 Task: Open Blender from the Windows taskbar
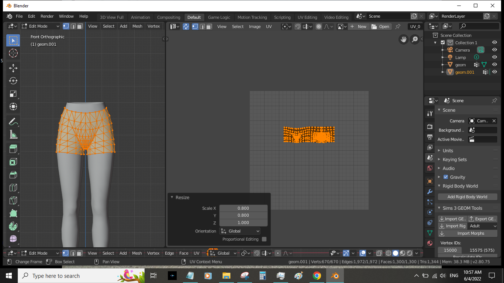click(x=335, y=276)
